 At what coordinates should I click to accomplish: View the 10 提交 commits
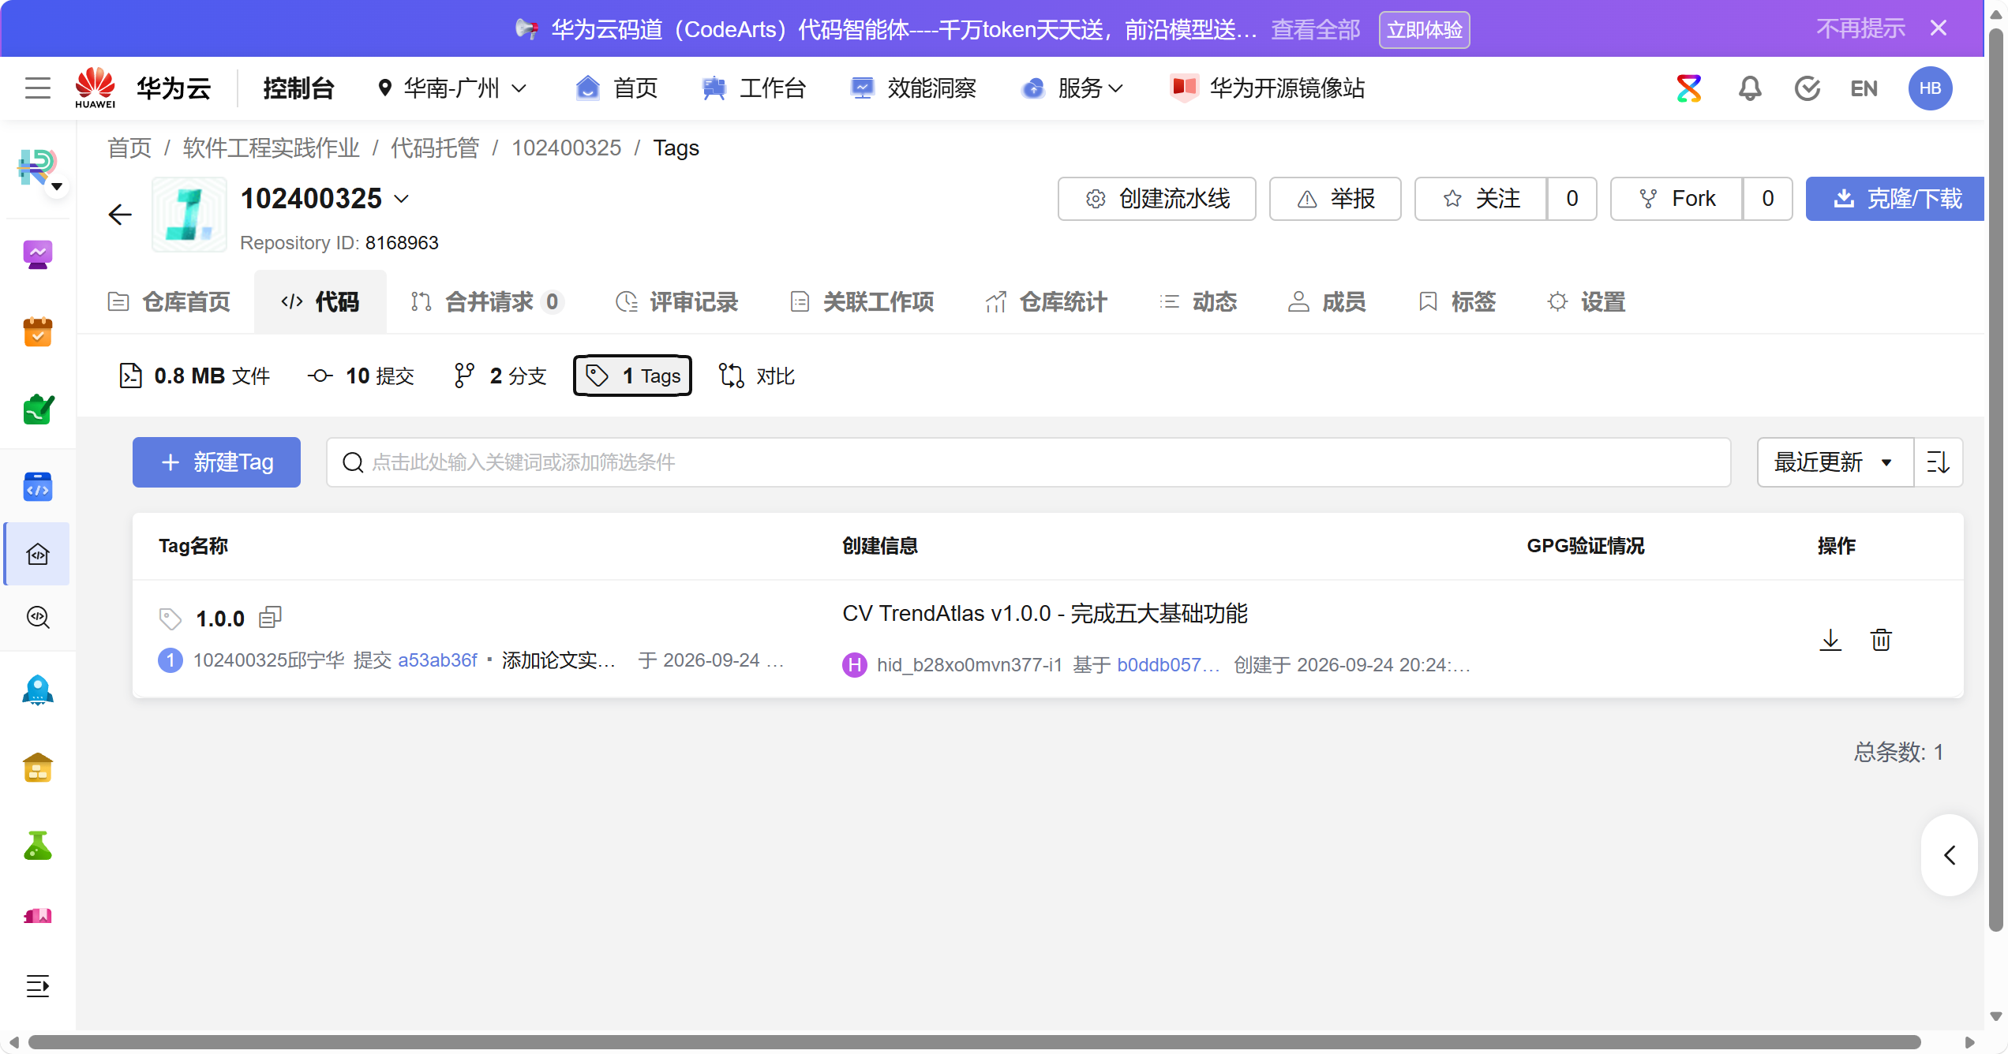tap(361, 376)
